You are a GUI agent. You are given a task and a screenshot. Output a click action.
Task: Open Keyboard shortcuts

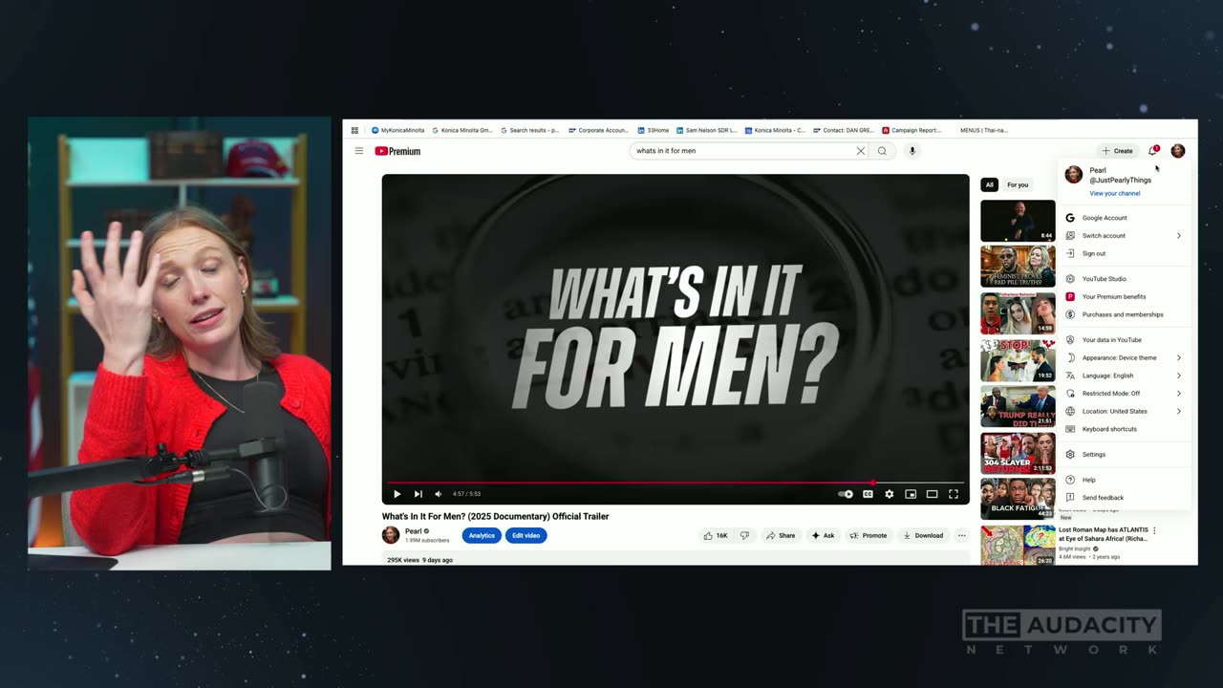point(1126,429)
